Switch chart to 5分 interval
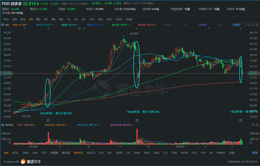Image resolution: width=260 pixels, height=166 pixels. coord(83,19)
